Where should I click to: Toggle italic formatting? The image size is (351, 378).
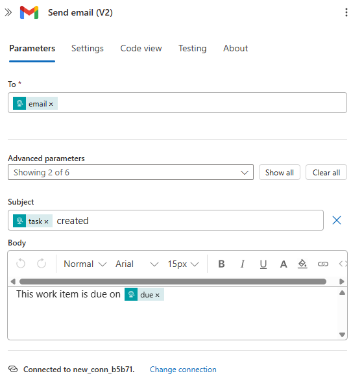(243, 264)
